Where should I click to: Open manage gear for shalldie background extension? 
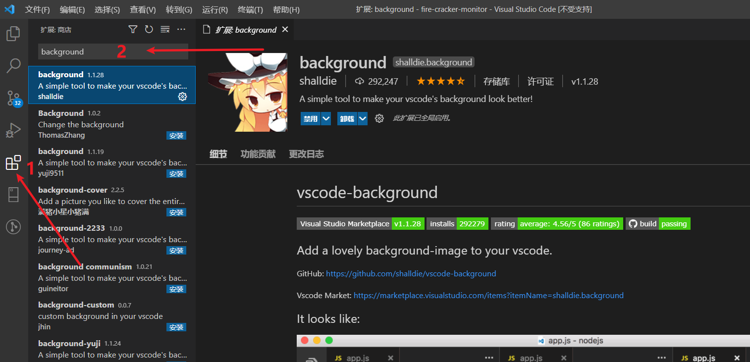click(x=182, y=97)
